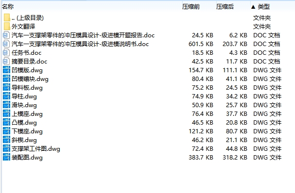This screenshot has width=295, height=193.
Task: Select file name 凹模镶块.dwg
Action: pyautogui.click(x=30, y=79)
